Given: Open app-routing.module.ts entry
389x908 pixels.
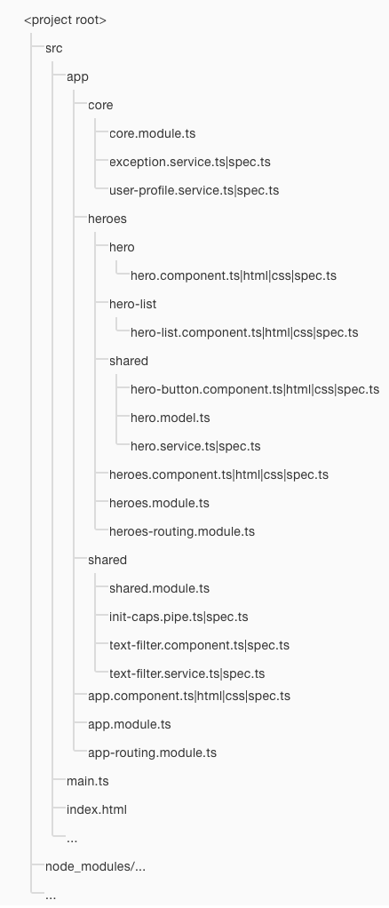Looking at the screenshot, I should 152,753.
